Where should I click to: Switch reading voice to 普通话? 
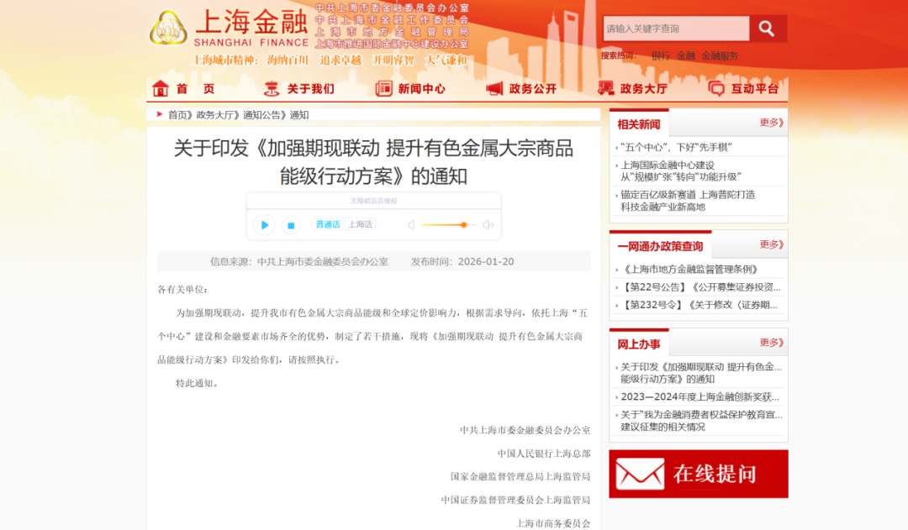(x=328, y=224)
